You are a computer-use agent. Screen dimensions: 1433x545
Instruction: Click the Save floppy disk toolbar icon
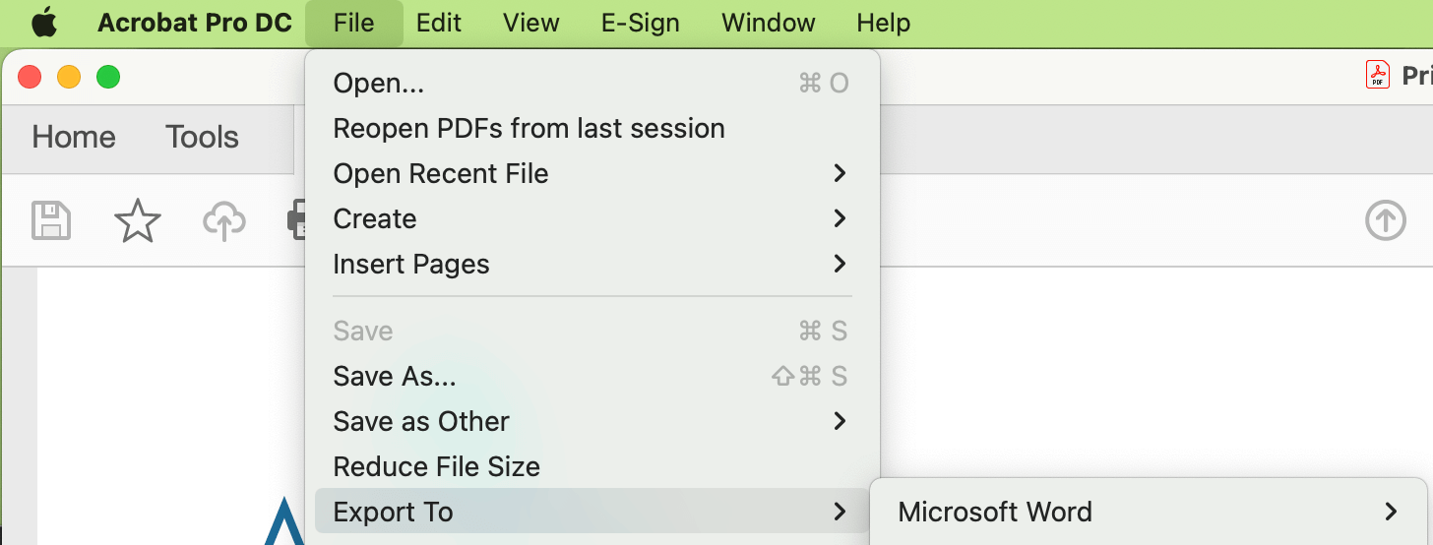(51, 220)
